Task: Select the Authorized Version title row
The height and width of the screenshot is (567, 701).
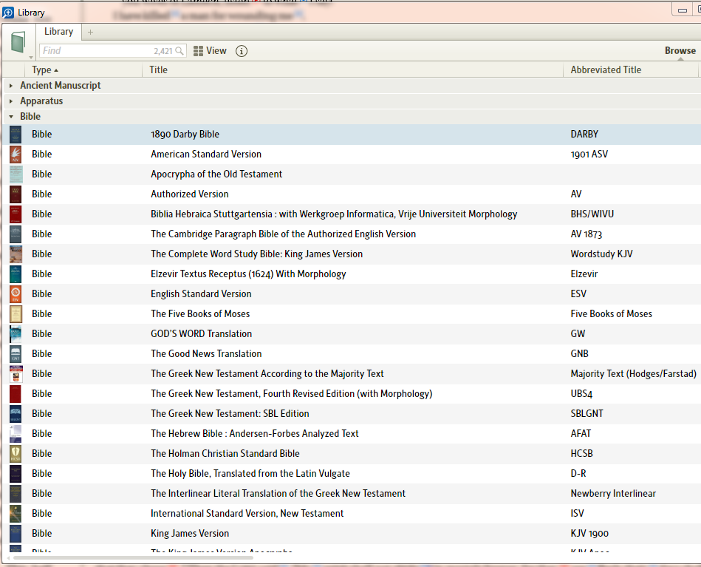Action: point(190,194)
